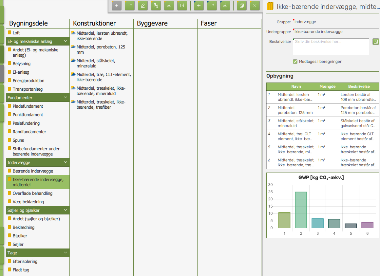This screenshot has width=380, height=276.
Task: Click into the Beskrivelse description text field
Action: (331, 46)
